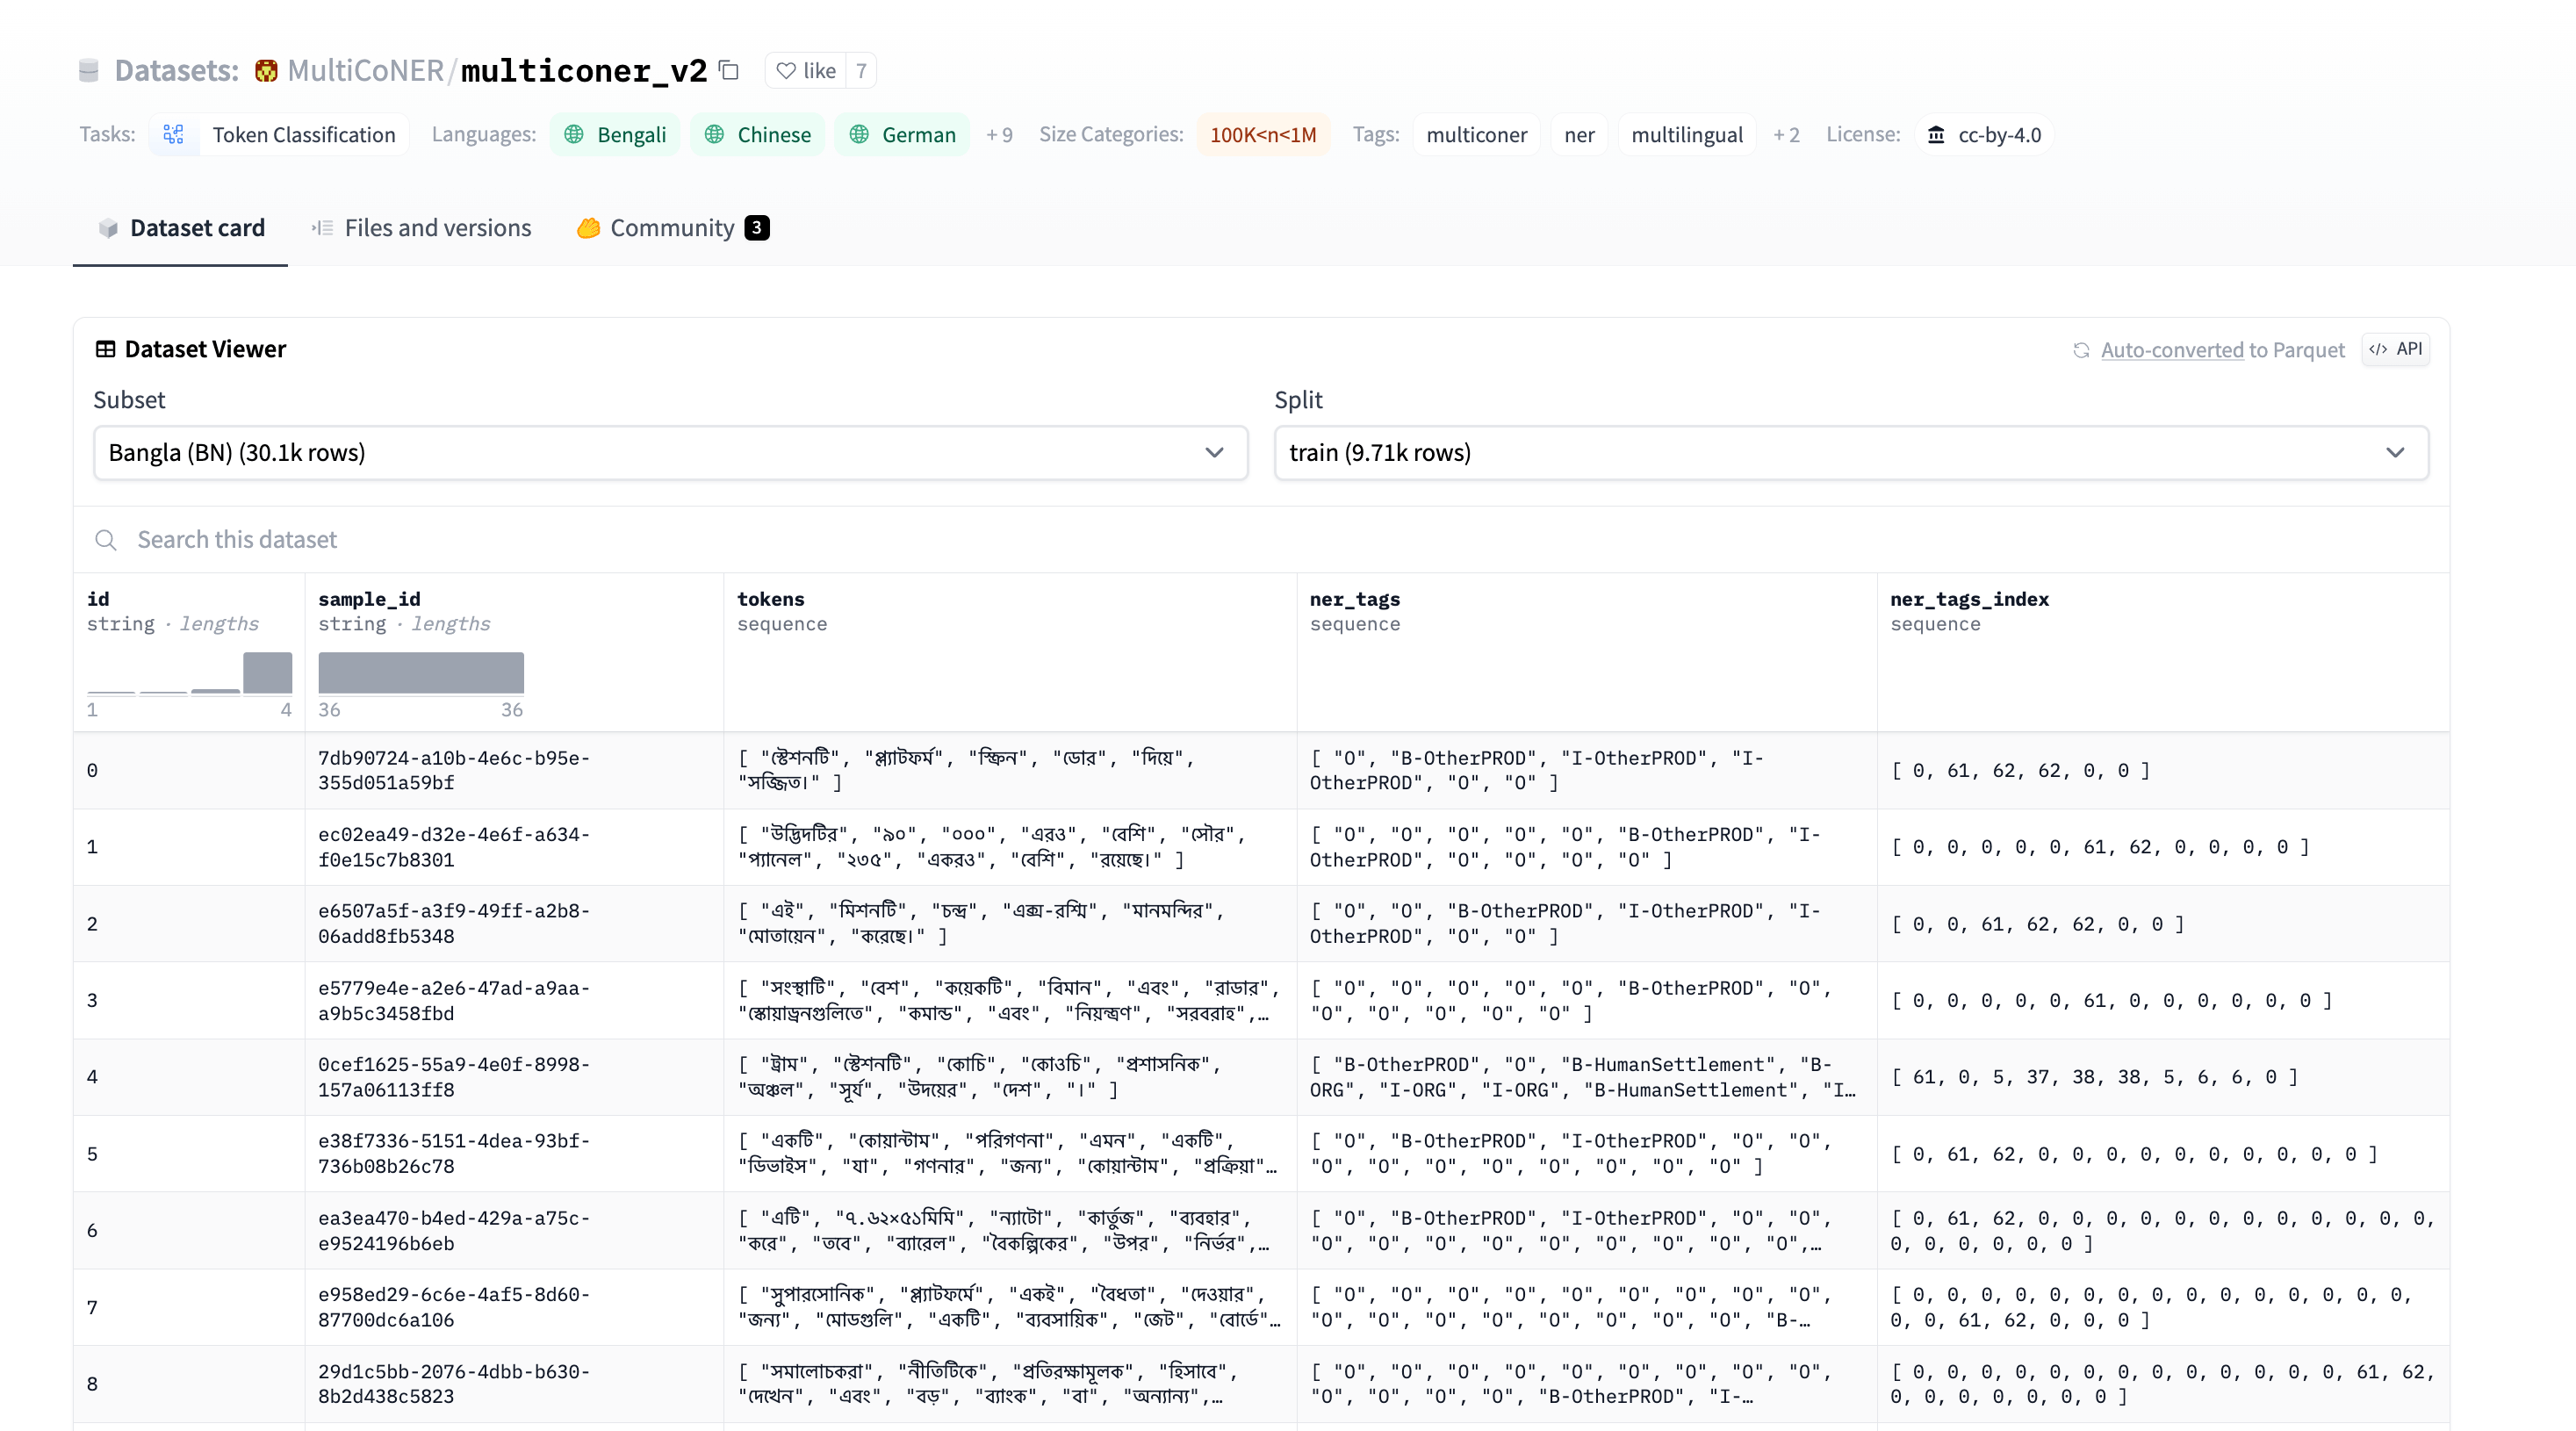Viewport: 2576px width, 1431px height.
Task: Switch to the Community tab
Action: click(x=672, y=228)
